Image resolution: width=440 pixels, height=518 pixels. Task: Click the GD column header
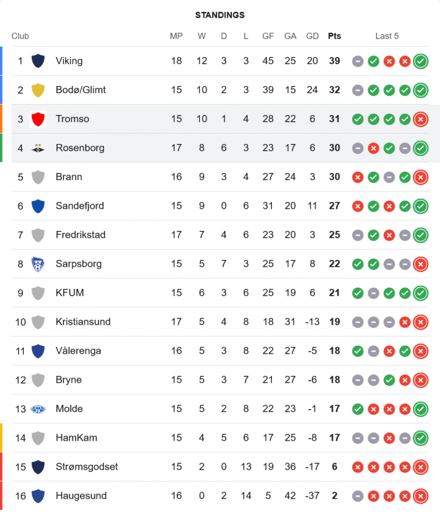[312, 36]
